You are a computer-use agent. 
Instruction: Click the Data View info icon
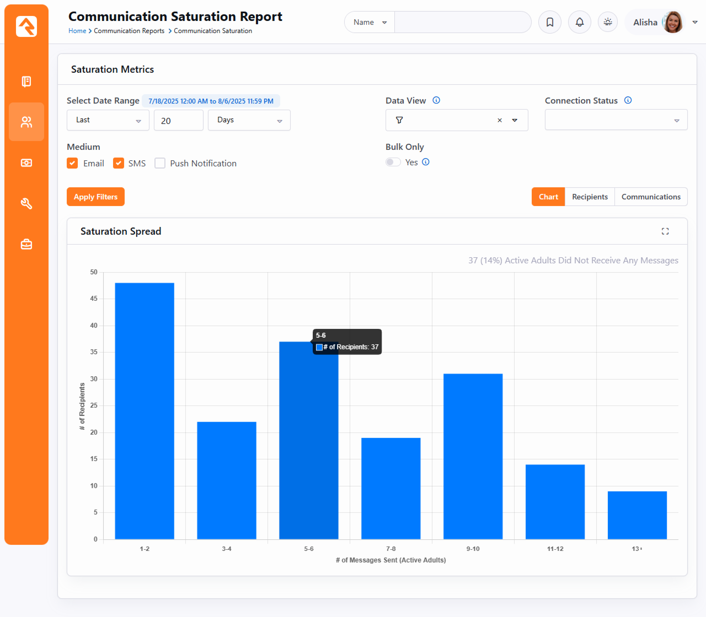pyautogui.click(x=436, y=100)
